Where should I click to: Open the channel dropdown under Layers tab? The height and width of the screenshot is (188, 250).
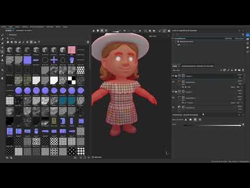[x=178, y=70]
